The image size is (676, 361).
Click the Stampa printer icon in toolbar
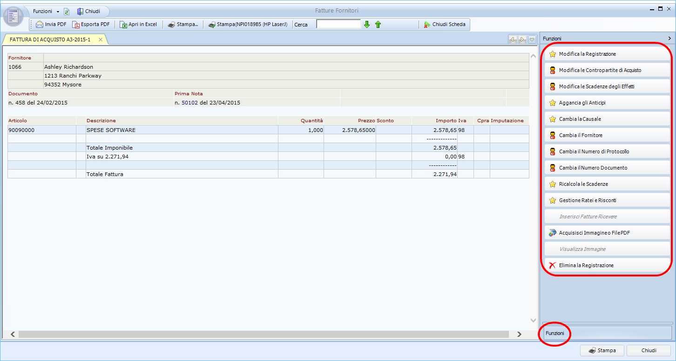coord(171,25)
